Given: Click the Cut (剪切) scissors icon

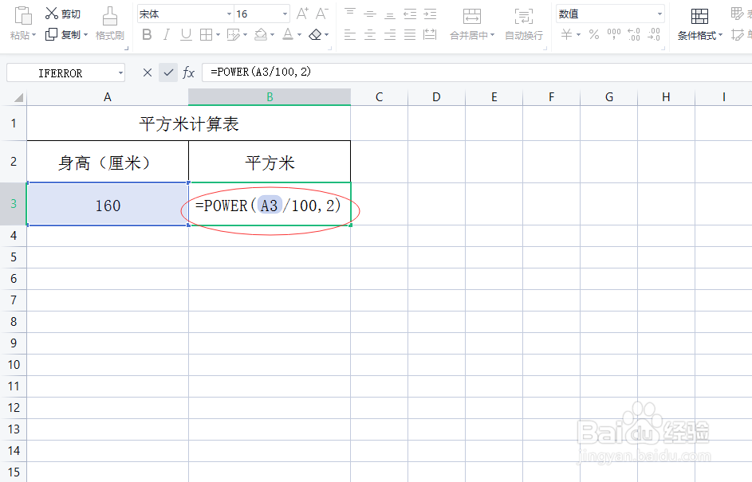Looking at the screenshot, I should [53, 13].
